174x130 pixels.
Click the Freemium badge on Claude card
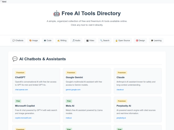[x=122, y=73]
